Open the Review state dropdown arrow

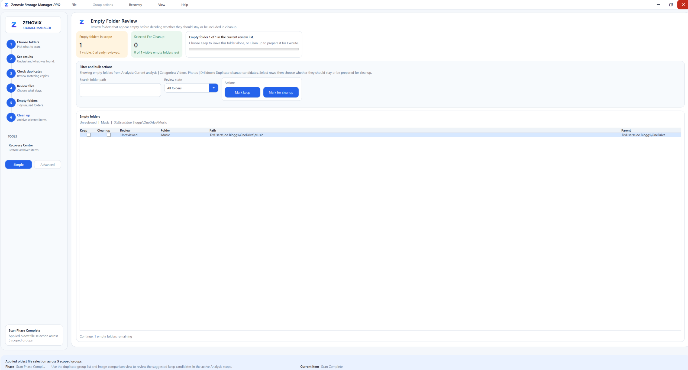click(214, 88)
